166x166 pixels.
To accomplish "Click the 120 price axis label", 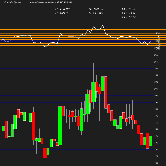I will [156, 150].
